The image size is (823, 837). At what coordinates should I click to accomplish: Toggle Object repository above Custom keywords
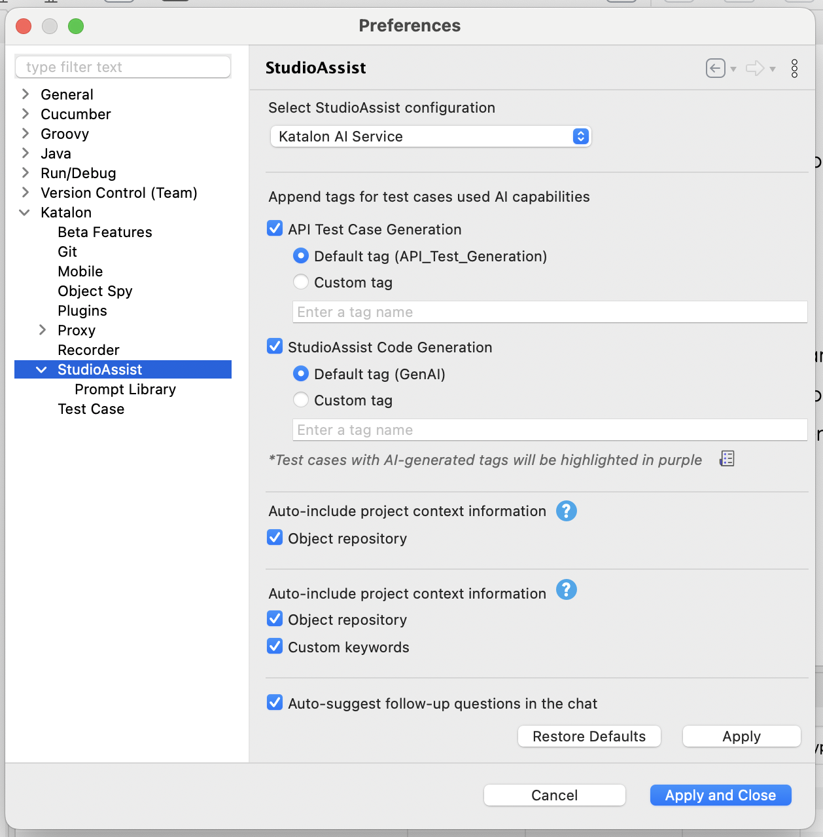tap(275, 619)
